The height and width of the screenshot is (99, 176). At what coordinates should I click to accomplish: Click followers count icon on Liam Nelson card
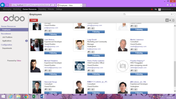point(50,50)
